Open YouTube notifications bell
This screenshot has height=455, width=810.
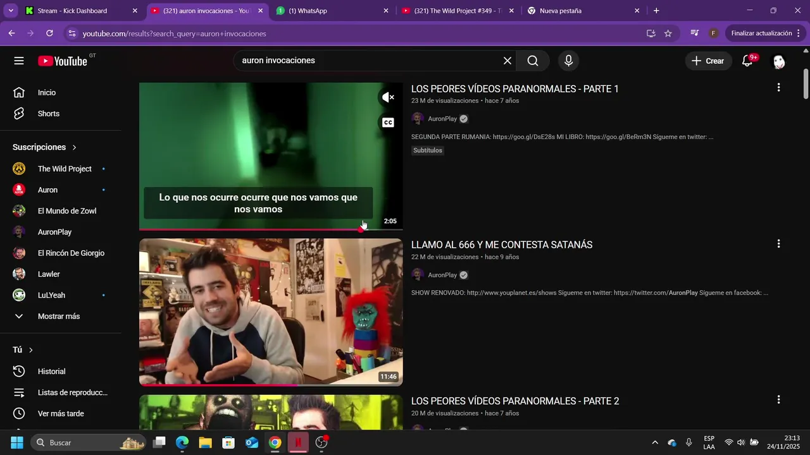click(747, 61)
